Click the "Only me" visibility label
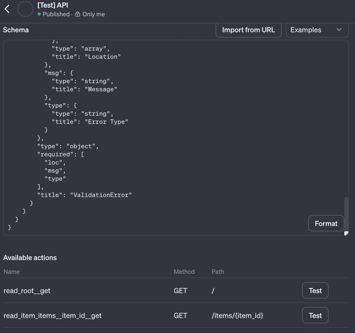Screen dimensions: 355x333 (93, 14)
